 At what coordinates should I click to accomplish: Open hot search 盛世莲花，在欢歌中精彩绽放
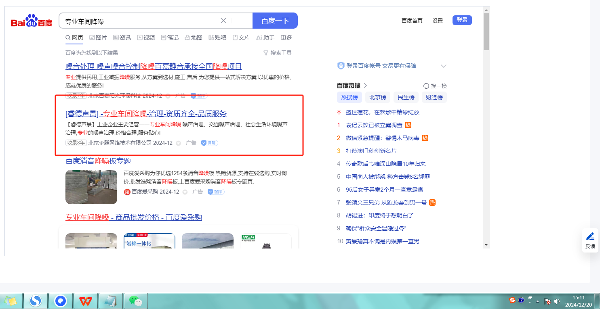click(x=383, y=112)
